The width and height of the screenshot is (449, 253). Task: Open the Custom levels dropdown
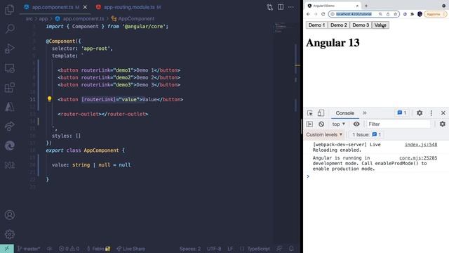pos(324,134)
